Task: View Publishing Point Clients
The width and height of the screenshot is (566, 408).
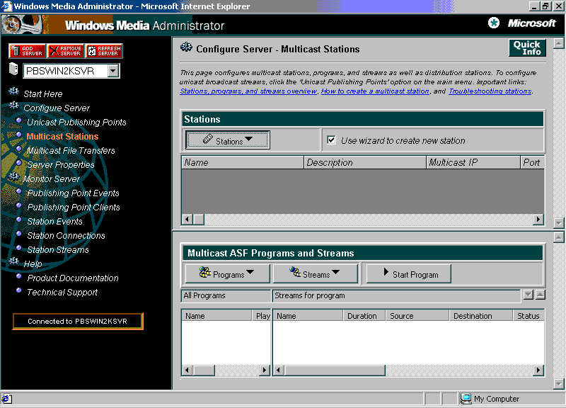Action: (74, 207)
